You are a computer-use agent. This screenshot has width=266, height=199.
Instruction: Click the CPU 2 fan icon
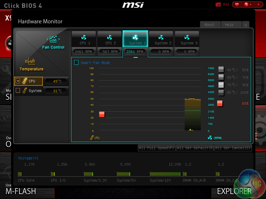[x=110, y=37]
